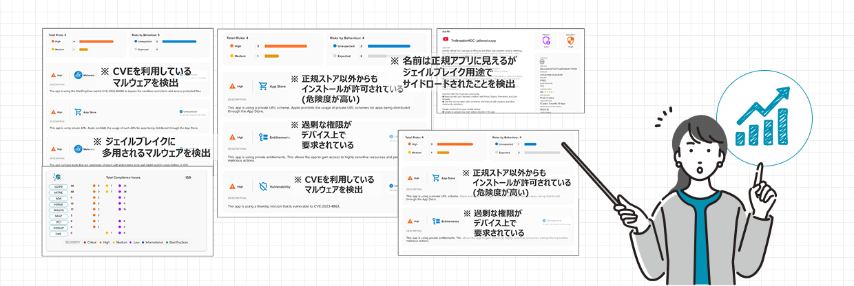Click the Vulnerability shield icon in the middle report

point(262,186)
